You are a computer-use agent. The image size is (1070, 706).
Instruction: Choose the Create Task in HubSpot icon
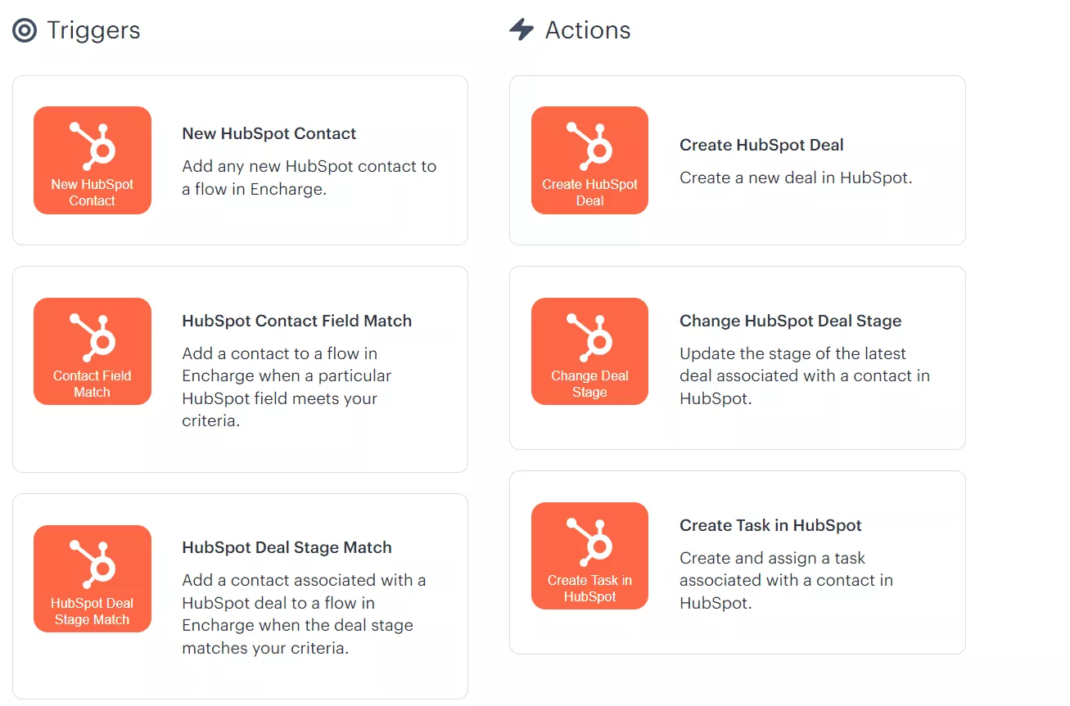click(x=589, y=555)
